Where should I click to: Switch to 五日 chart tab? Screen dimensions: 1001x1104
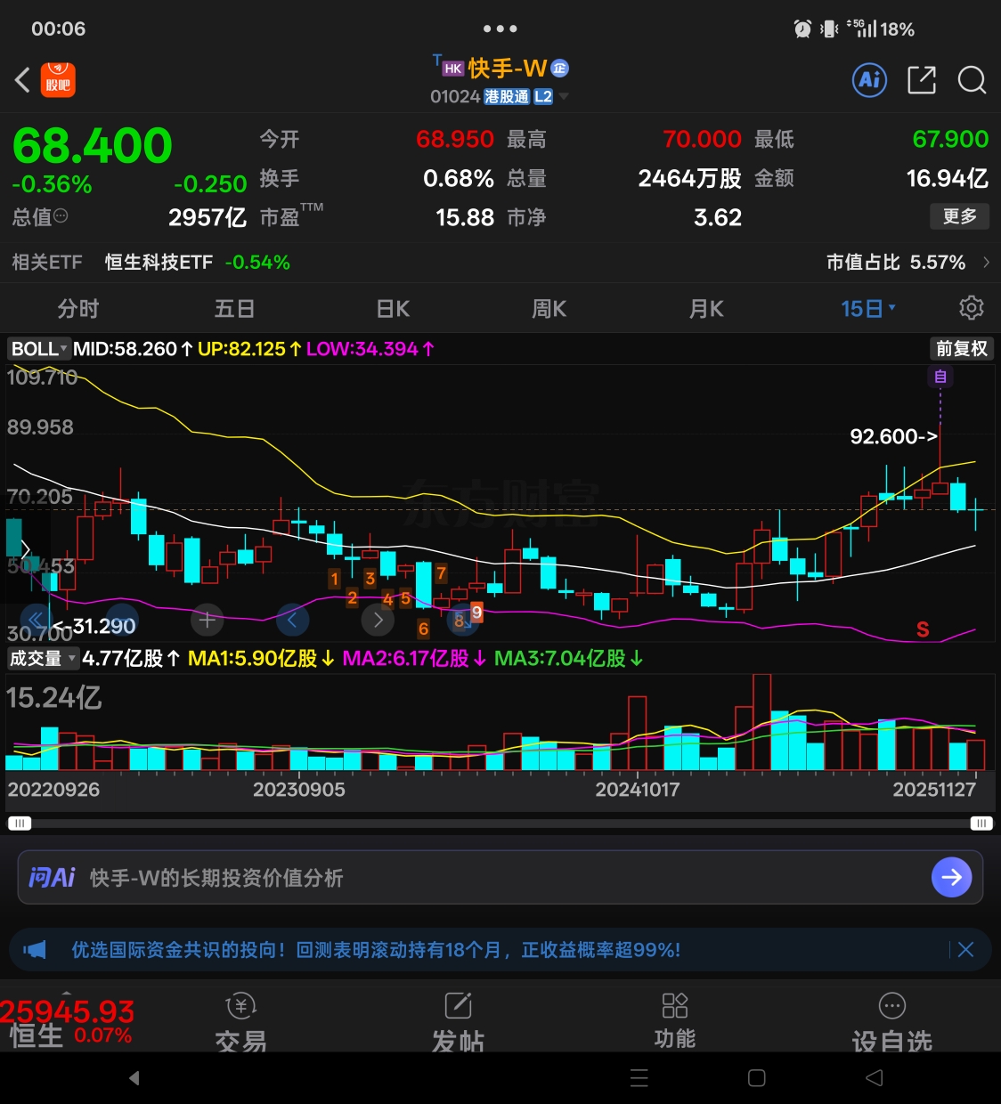click(x=235, y=308)
